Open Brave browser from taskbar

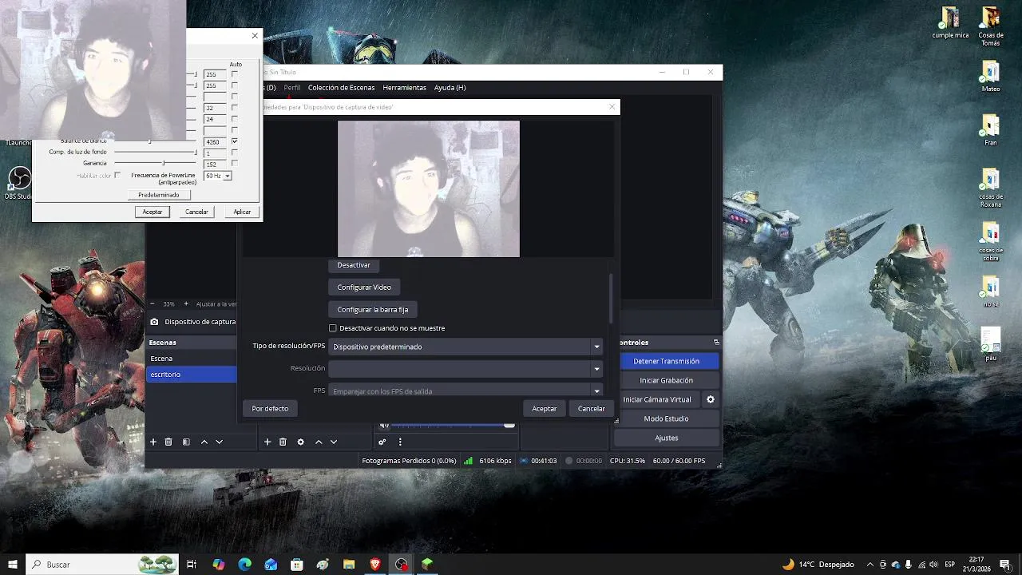375,564
